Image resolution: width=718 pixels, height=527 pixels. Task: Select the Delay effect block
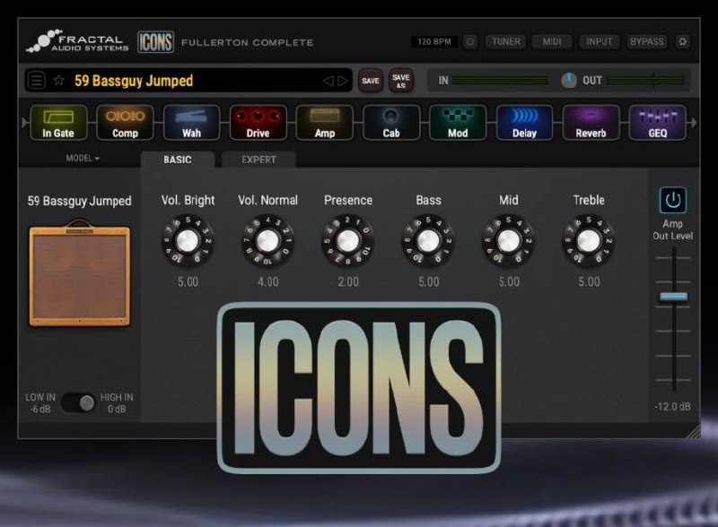524,122
